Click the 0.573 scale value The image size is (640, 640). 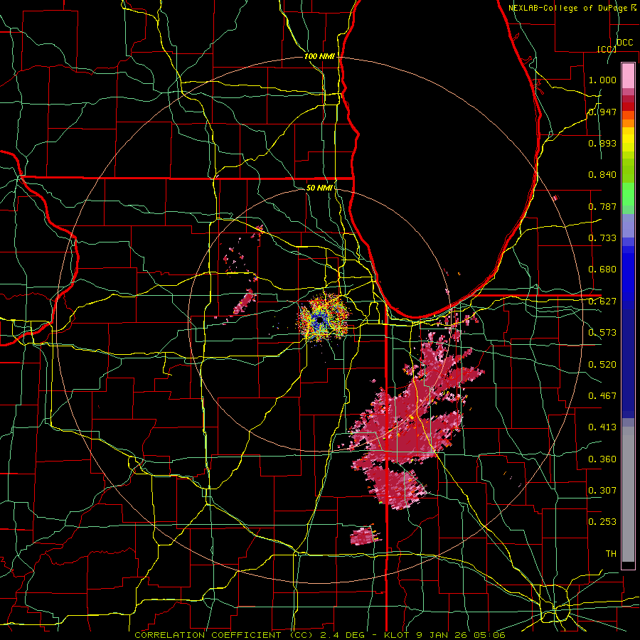pos(602,333)
